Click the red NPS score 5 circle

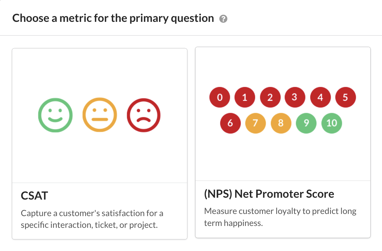346,97
